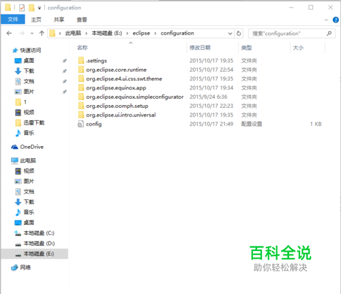
Task: Select the org.eclipse.equinox.app folder
Action: coord(112,88)
